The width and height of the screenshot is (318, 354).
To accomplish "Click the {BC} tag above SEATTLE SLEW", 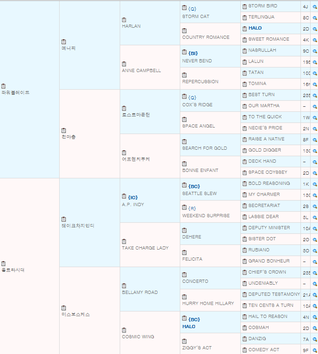I will tap(194, 187).
